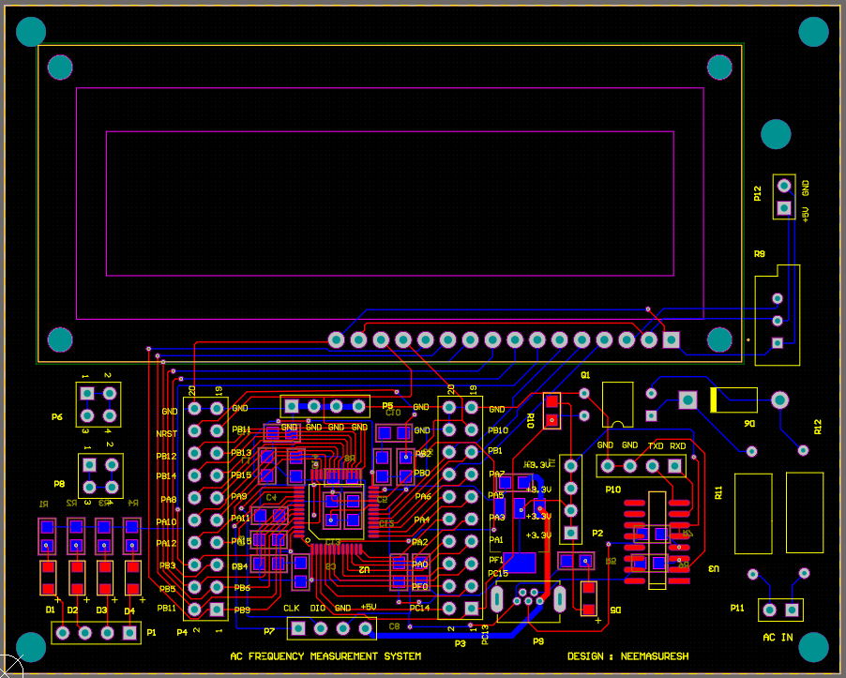Click the CLK pad on P7 header

(x=299, y=627)
